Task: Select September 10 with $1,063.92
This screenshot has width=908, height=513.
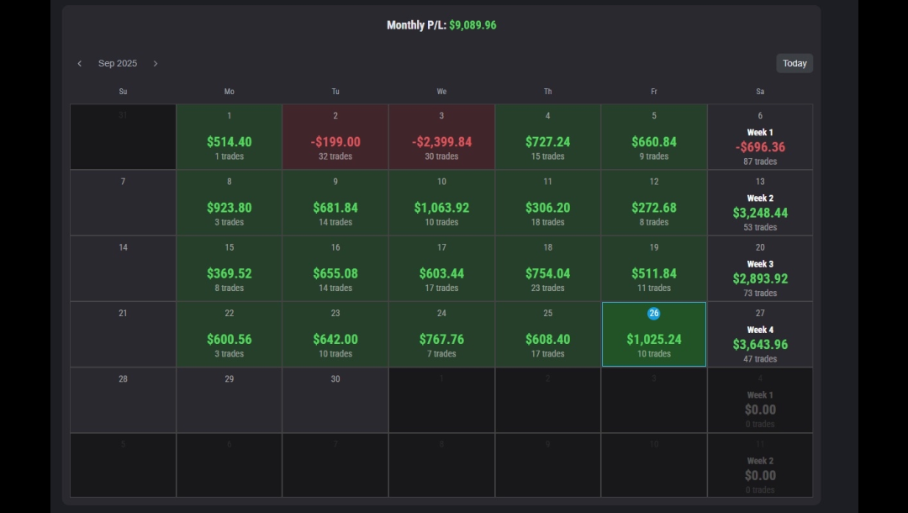Action: [442, 203]
